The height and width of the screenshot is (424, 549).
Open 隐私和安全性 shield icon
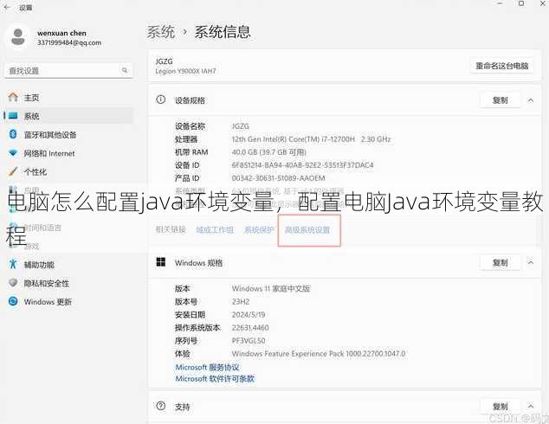click(13, 283)
